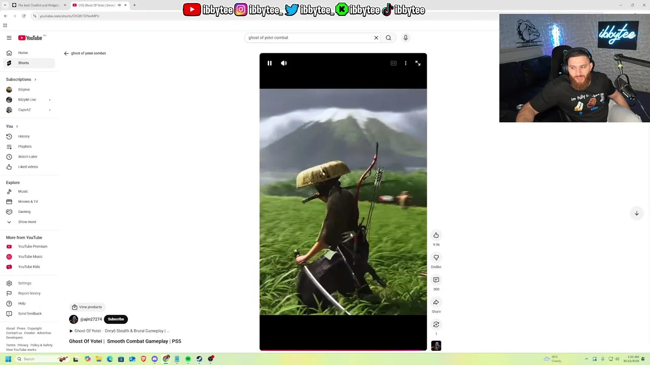The width and height of the screenshot is (650, 365).
Task: Explore the Gaming category
Action: tap(28, 211)
